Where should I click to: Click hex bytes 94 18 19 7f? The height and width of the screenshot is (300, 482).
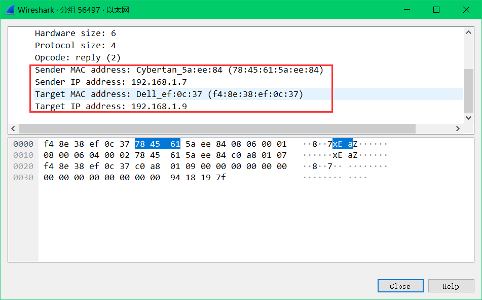point(198,178)
